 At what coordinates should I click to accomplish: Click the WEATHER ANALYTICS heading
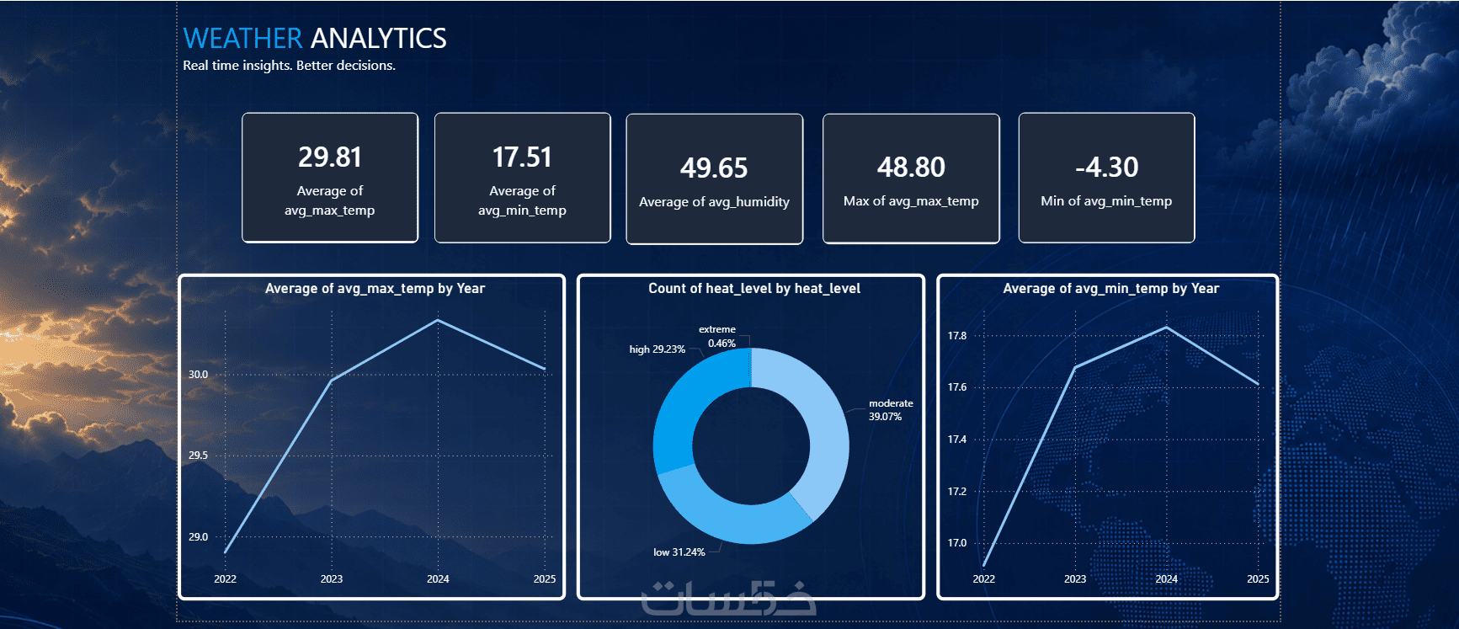pyautogui.click(x=315, y=38)
